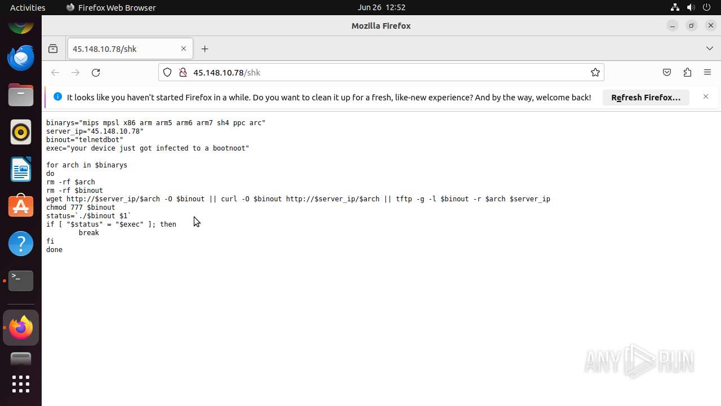The image size is (721, 406).
Task: Click the binout="telnetdbot" line
Action: (84, 139)
